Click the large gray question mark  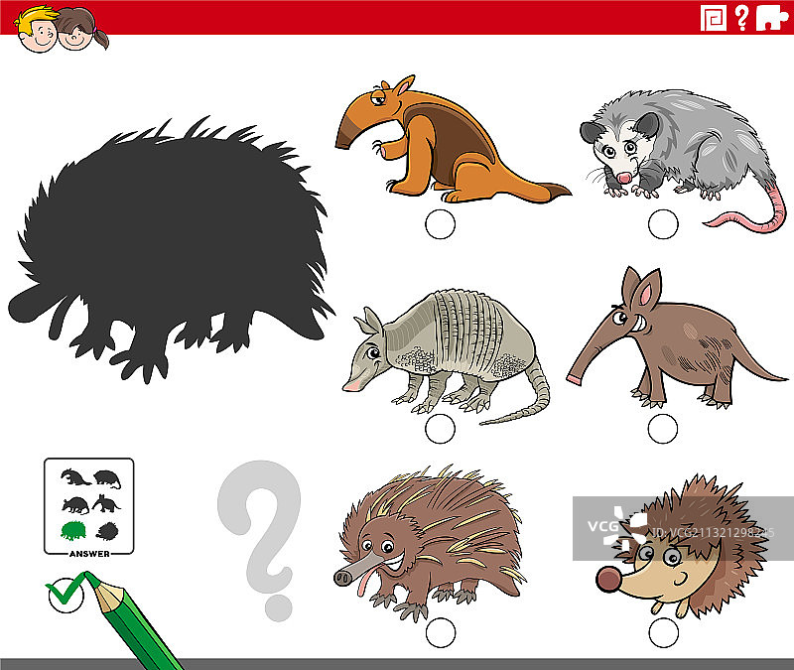pyautogui.click(x=260, y=537)
